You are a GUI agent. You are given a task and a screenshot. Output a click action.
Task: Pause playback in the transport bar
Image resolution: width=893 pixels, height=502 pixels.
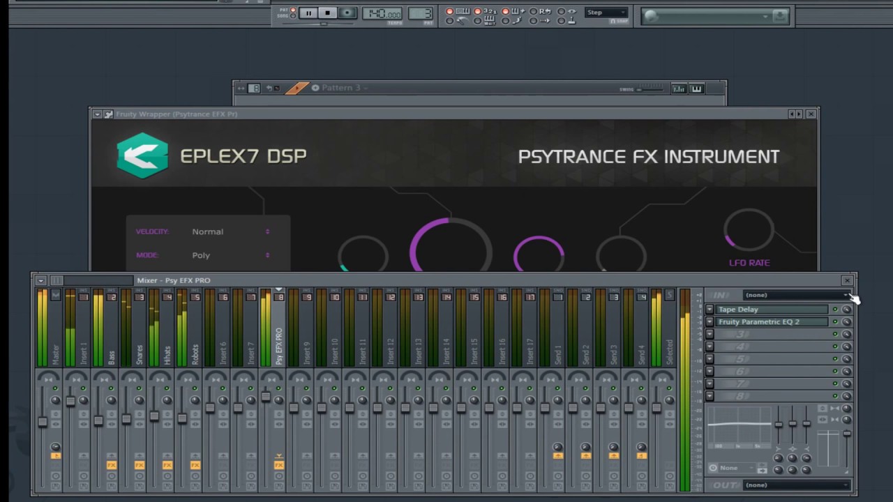coord(308,13)
